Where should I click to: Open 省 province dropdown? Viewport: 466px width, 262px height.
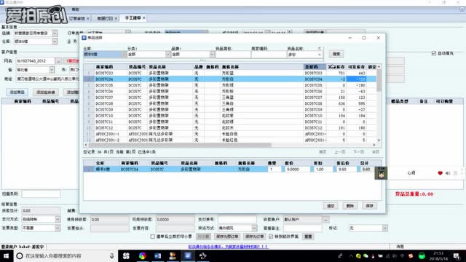pyautogui.click(x=52, y=70)
